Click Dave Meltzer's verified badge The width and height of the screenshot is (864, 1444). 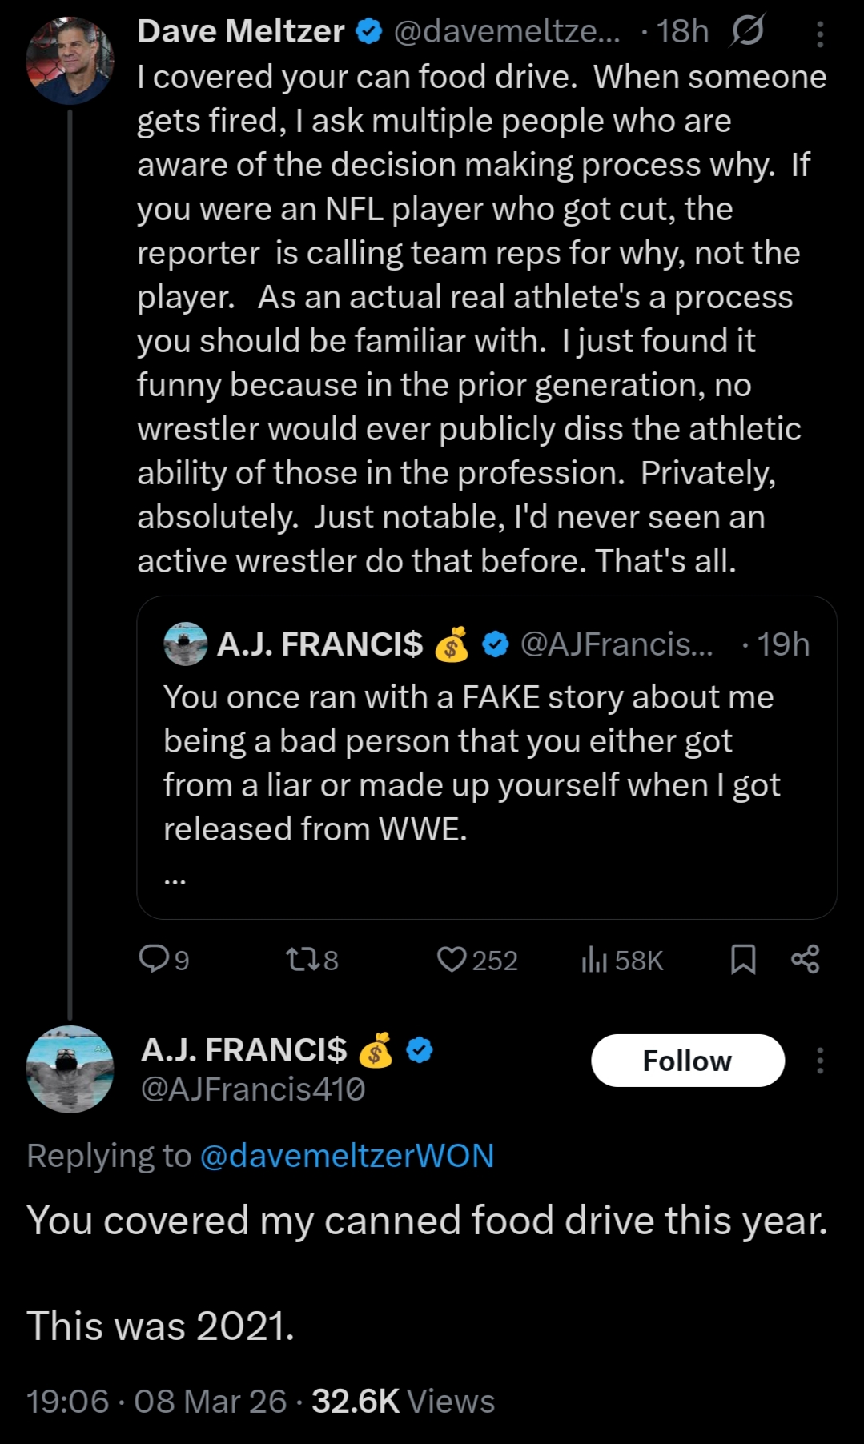click(368, 32)
